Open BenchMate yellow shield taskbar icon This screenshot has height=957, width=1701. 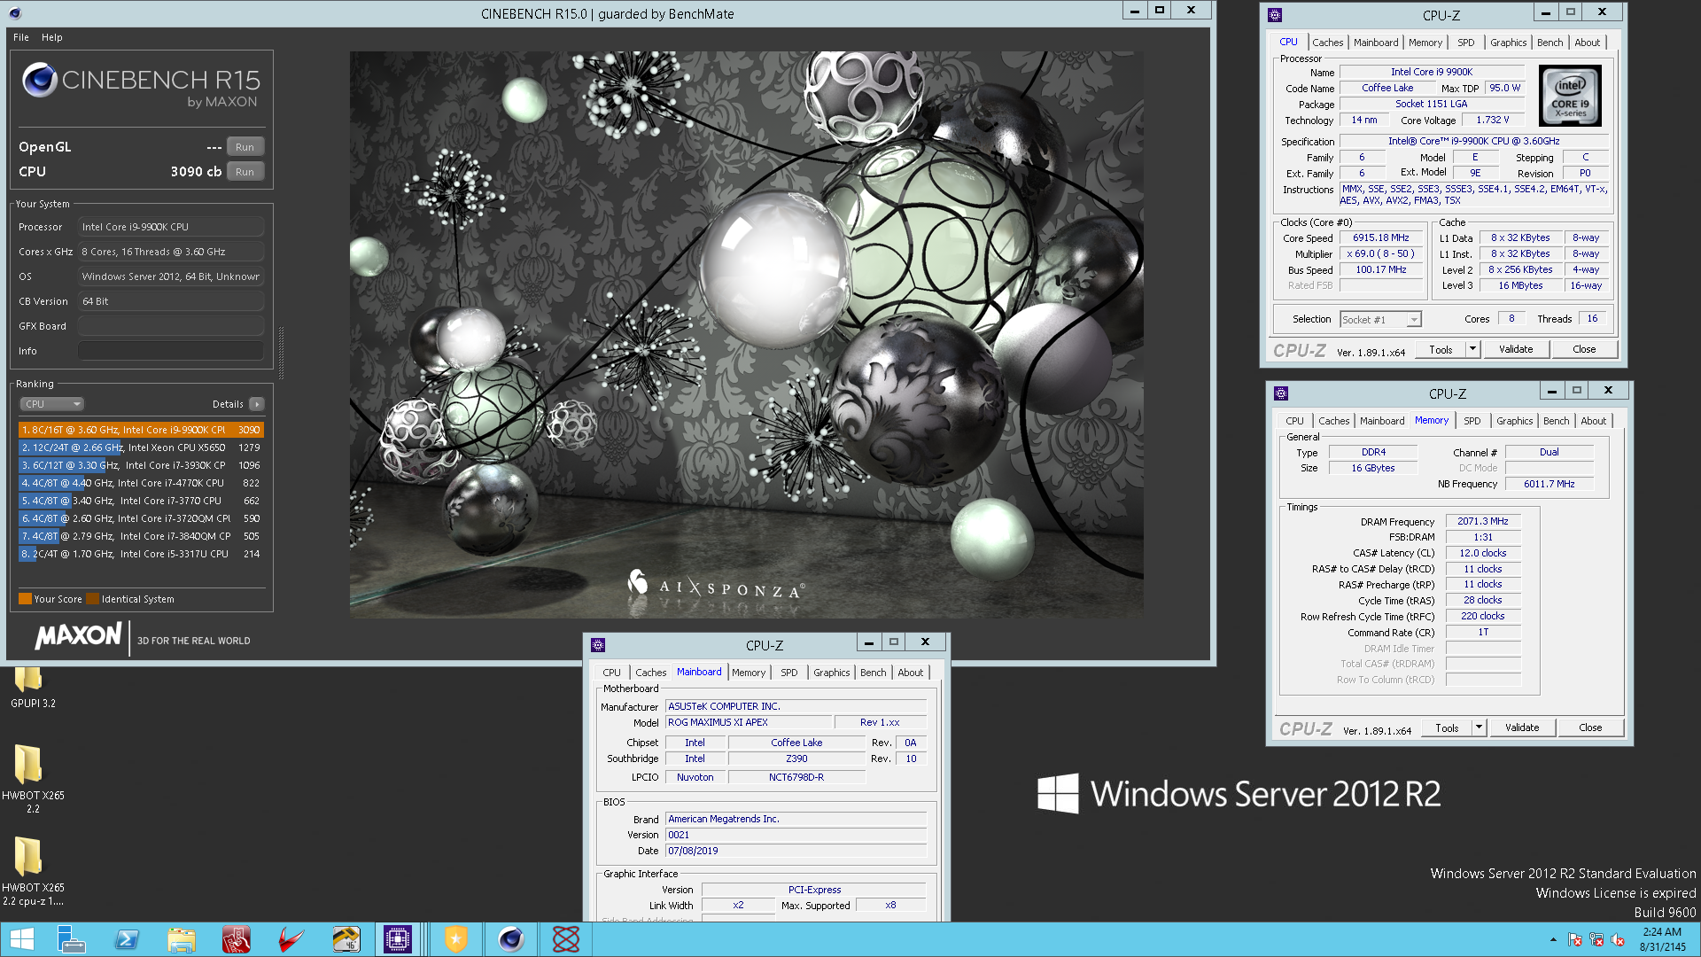tap(455, 939)
